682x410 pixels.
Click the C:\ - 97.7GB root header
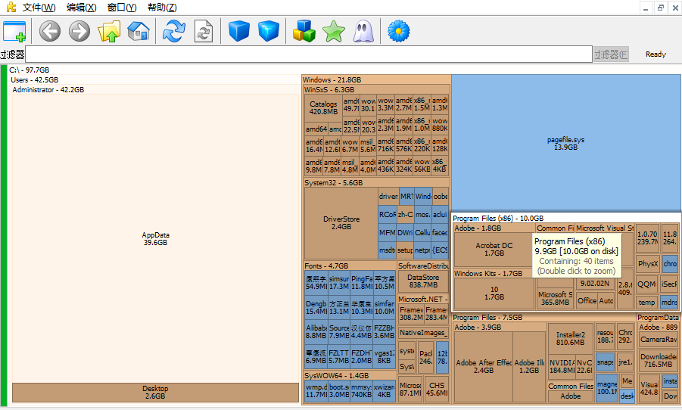pos(29,70)
